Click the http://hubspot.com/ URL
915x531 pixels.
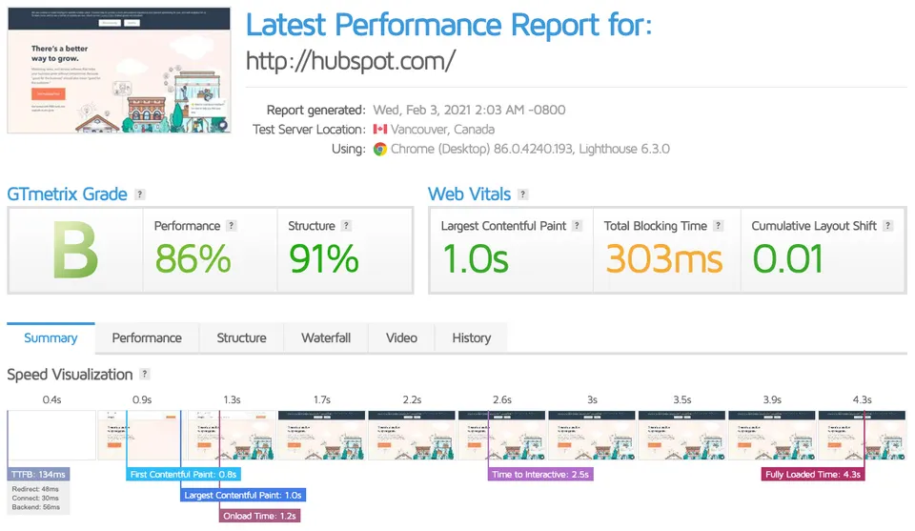coord(350,61)
